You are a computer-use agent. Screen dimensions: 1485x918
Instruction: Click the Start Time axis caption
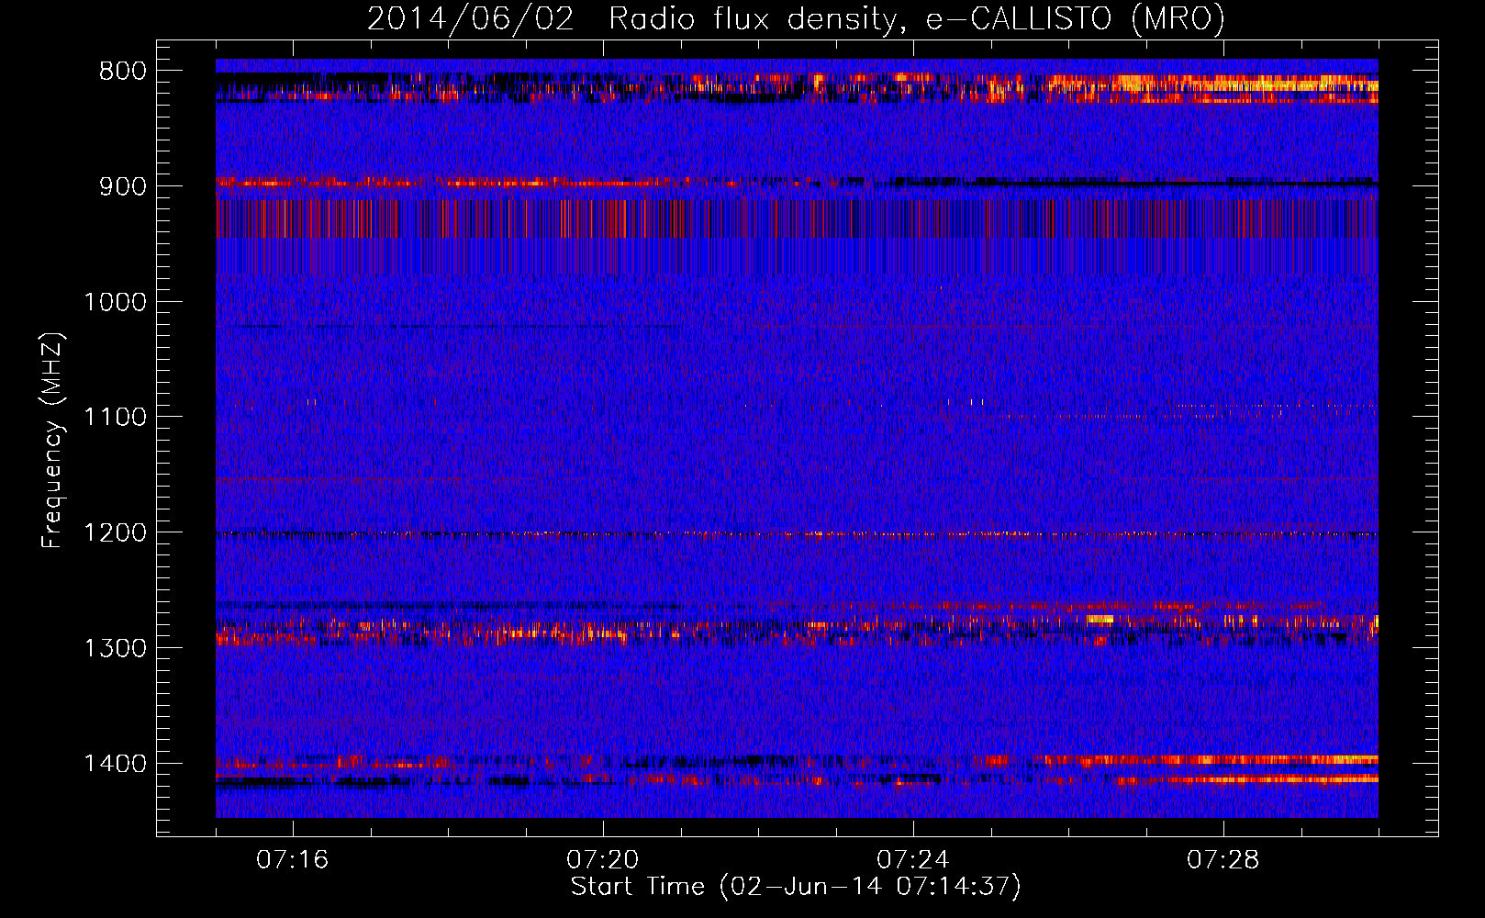pos(796,887)
